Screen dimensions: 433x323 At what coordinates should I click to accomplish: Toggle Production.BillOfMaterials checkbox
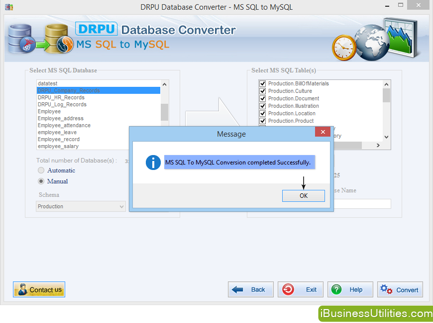pyautogui.click(x=262, y=83)
